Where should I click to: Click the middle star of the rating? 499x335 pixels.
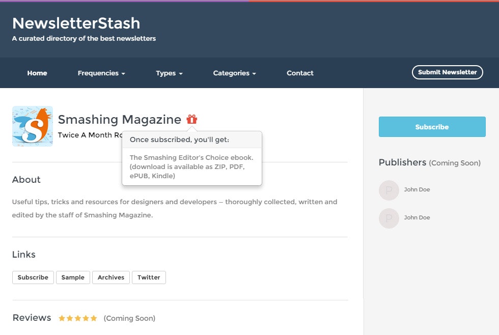click(77, 317)
